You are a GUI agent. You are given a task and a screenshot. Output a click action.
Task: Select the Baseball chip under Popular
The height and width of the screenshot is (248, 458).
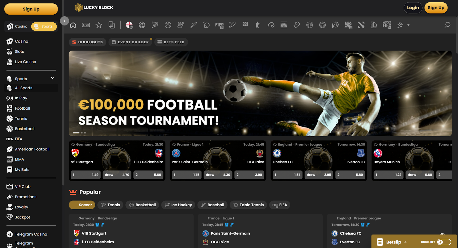213,205
